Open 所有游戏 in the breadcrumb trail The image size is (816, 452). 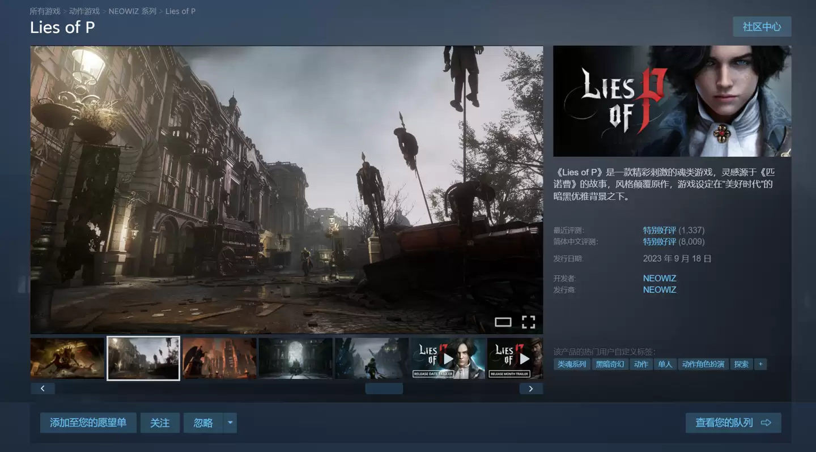[44, 11]
